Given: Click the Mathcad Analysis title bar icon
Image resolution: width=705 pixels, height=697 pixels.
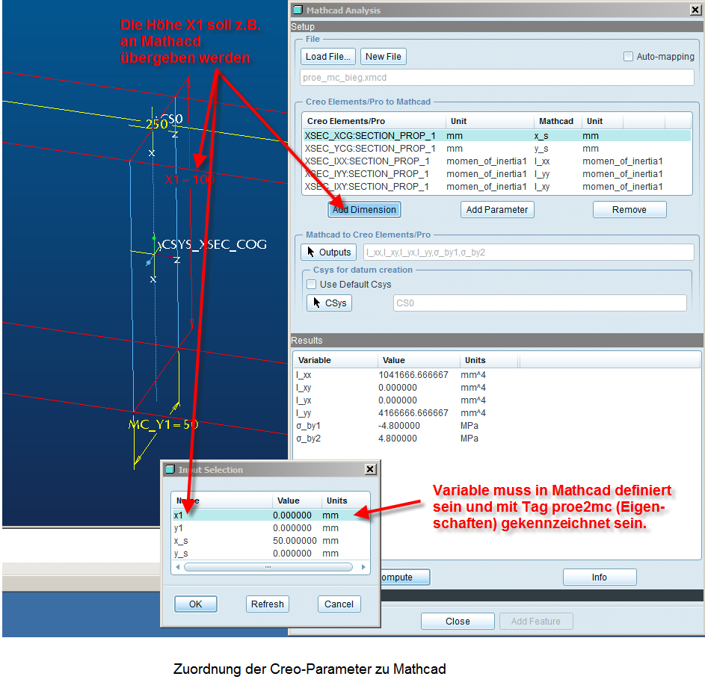Looking at the screenshot, I should pyautogui.click(x=298, y=10).
